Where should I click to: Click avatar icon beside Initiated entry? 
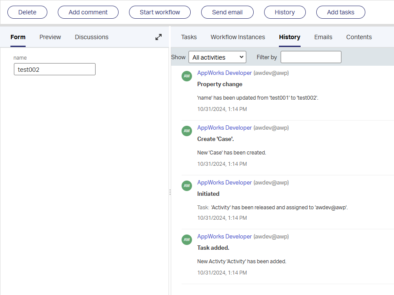coord(187,185)
